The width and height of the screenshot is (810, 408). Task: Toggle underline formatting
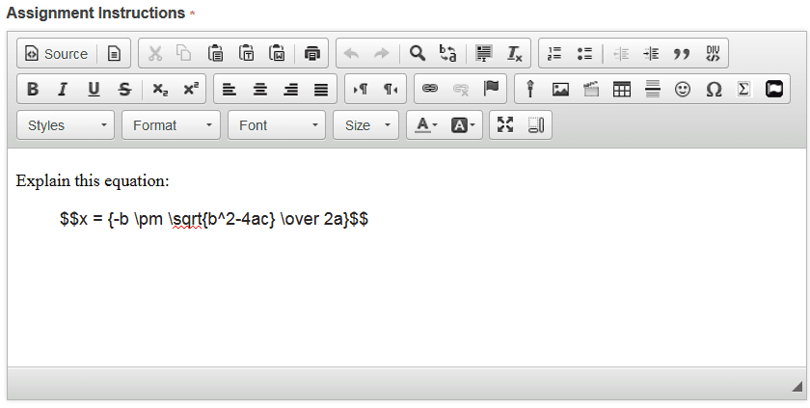pos(94,90)
